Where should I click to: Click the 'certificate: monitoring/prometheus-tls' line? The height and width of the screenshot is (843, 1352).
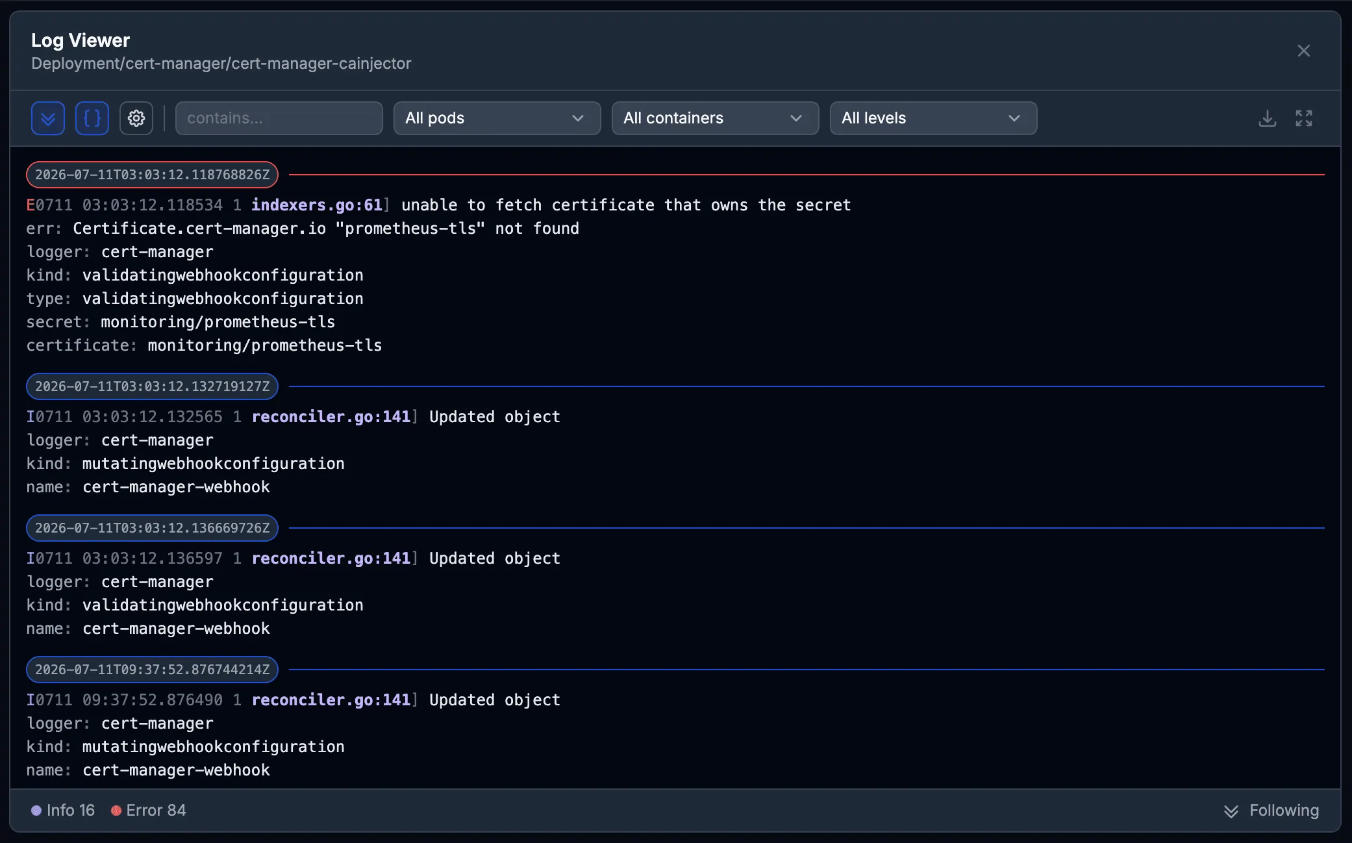coord(204,346)
